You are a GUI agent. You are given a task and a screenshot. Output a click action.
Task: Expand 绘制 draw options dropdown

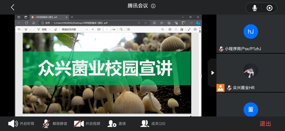coord(50,29)
